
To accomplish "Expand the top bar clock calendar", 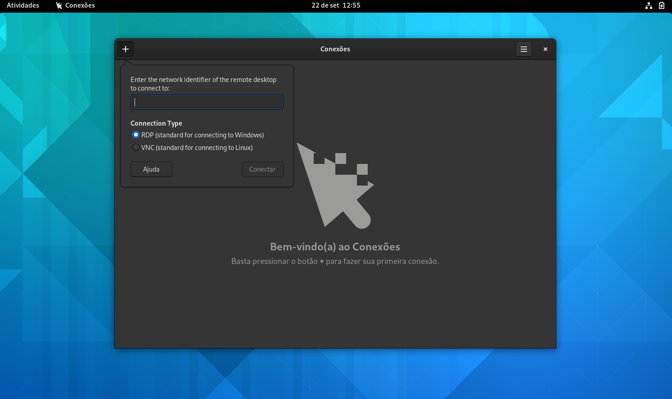I will [x=335, y=5].
